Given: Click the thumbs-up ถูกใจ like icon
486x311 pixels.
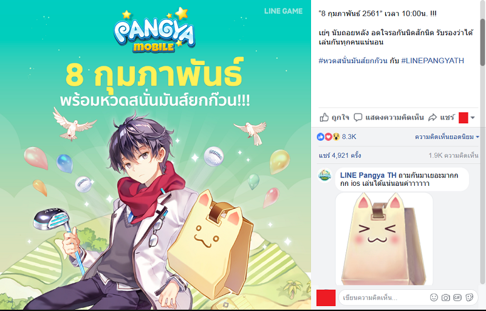Looking at the screenshot, I should click(324, 117).
